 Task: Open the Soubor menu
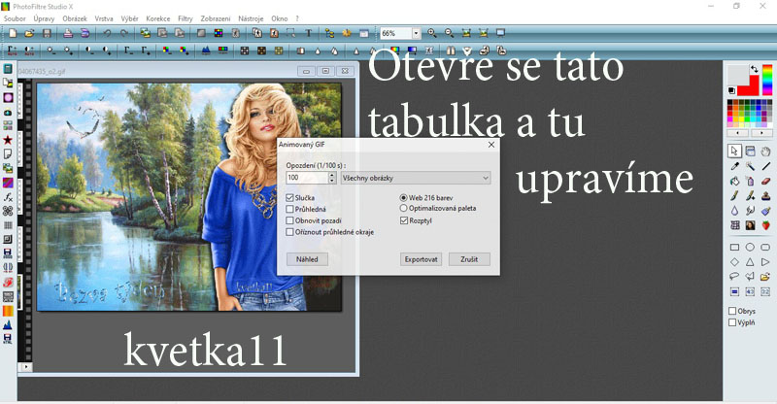(x=15, y=18)
